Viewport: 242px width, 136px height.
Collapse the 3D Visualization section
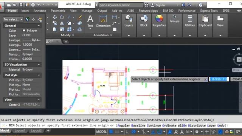click(39, 65)
